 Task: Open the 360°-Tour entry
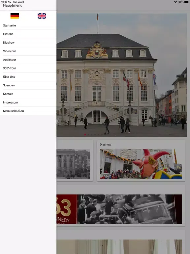click(28, 68)
